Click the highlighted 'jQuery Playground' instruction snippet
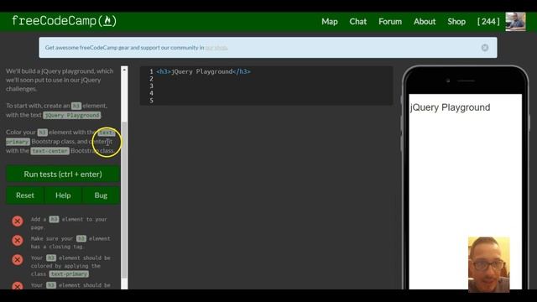This screenshot has width=537, height=302. point(72,116)
